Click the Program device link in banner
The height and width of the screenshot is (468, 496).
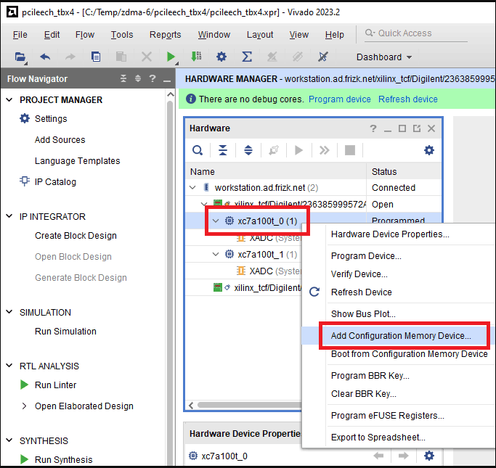pos(339,99)
